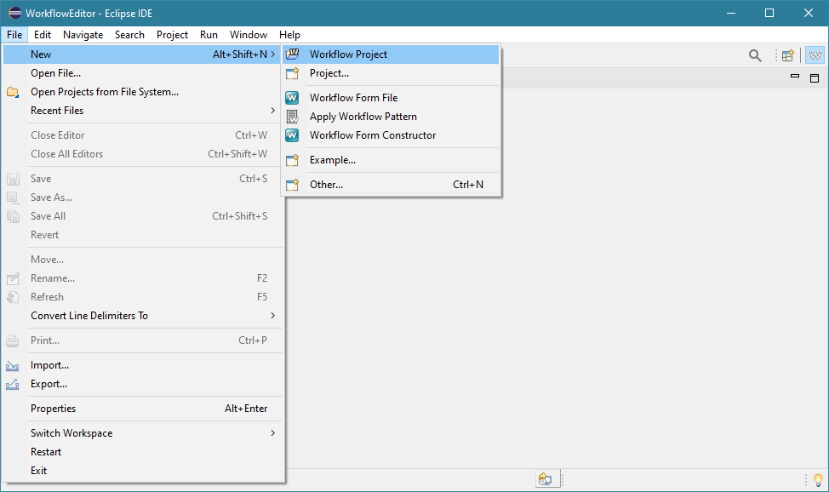829x492 pixels.
Task: Open the toolbar search magnifier
Action: tap(755, 55)
